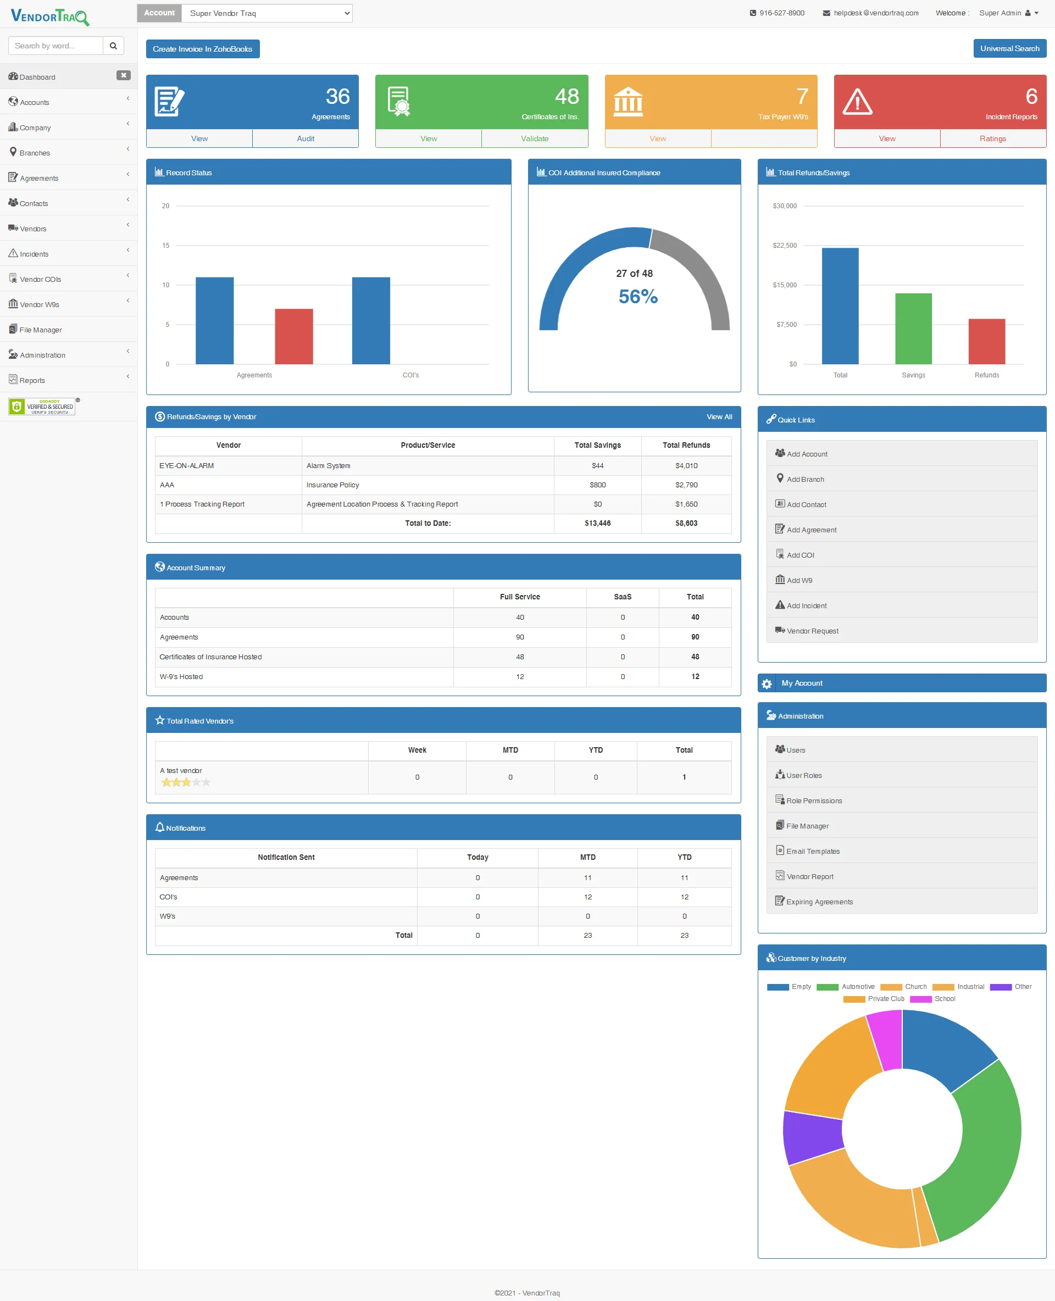Click View All in Refunds/Savings panel
Screen dimensions: 1055x1301
pyautogui.click(x=719, y=417)
